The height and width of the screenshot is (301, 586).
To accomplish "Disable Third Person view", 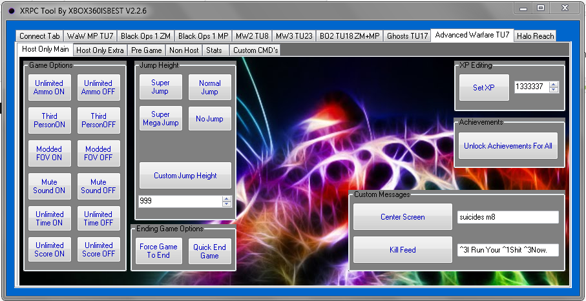I will click(98, 120).
